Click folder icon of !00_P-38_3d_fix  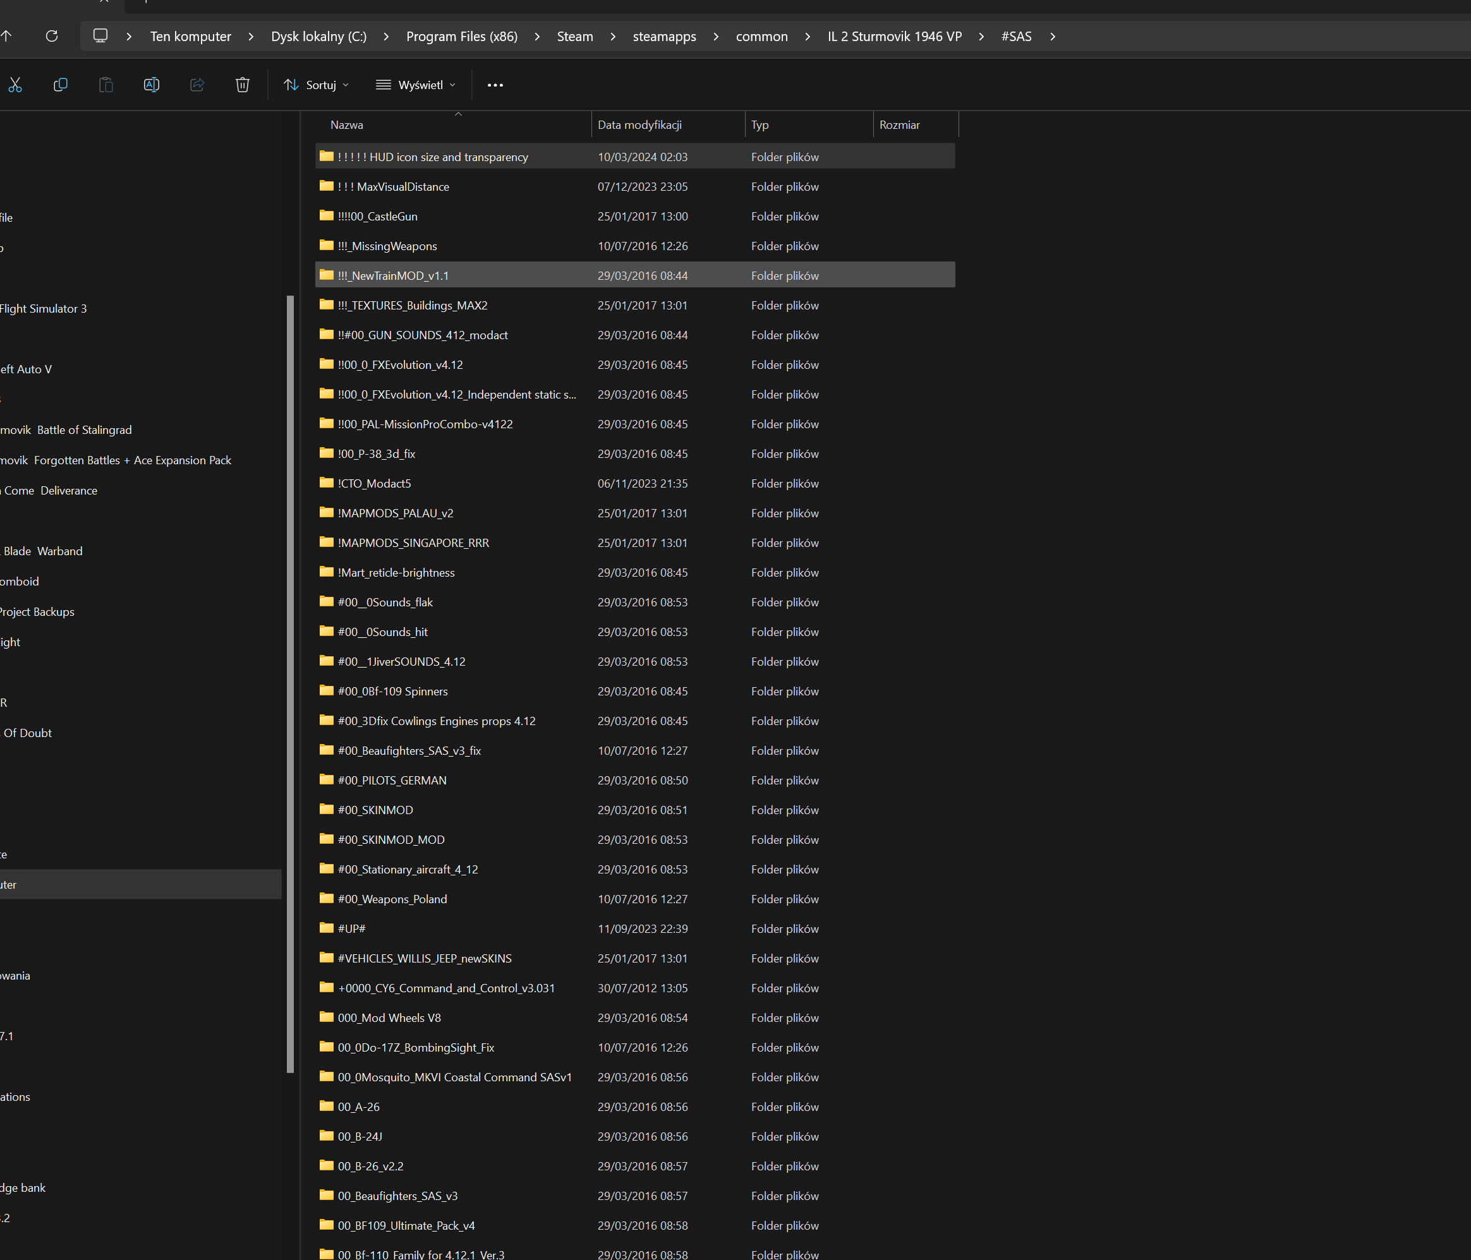pos(327,453)
